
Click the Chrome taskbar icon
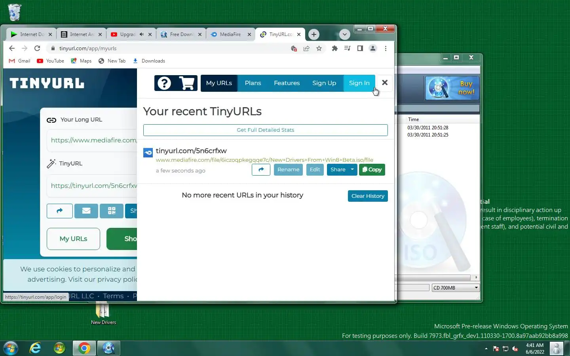point(84,348)
